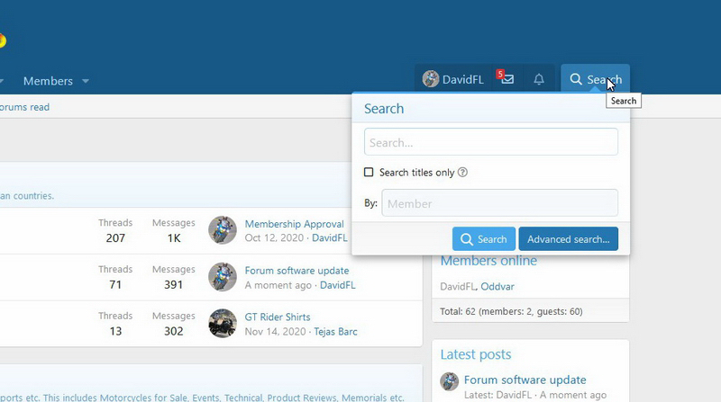The height and width of the screenshot is (402, 721).
Task: View Oddvar's profile in Members online
Action: tap(498, 286)
